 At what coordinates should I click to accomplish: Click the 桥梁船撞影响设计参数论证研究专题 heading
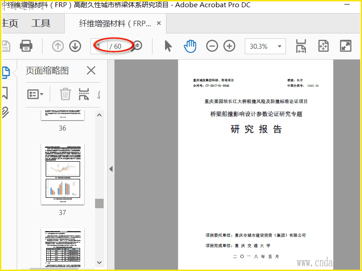pyautogui.click(x=256, y=114)
